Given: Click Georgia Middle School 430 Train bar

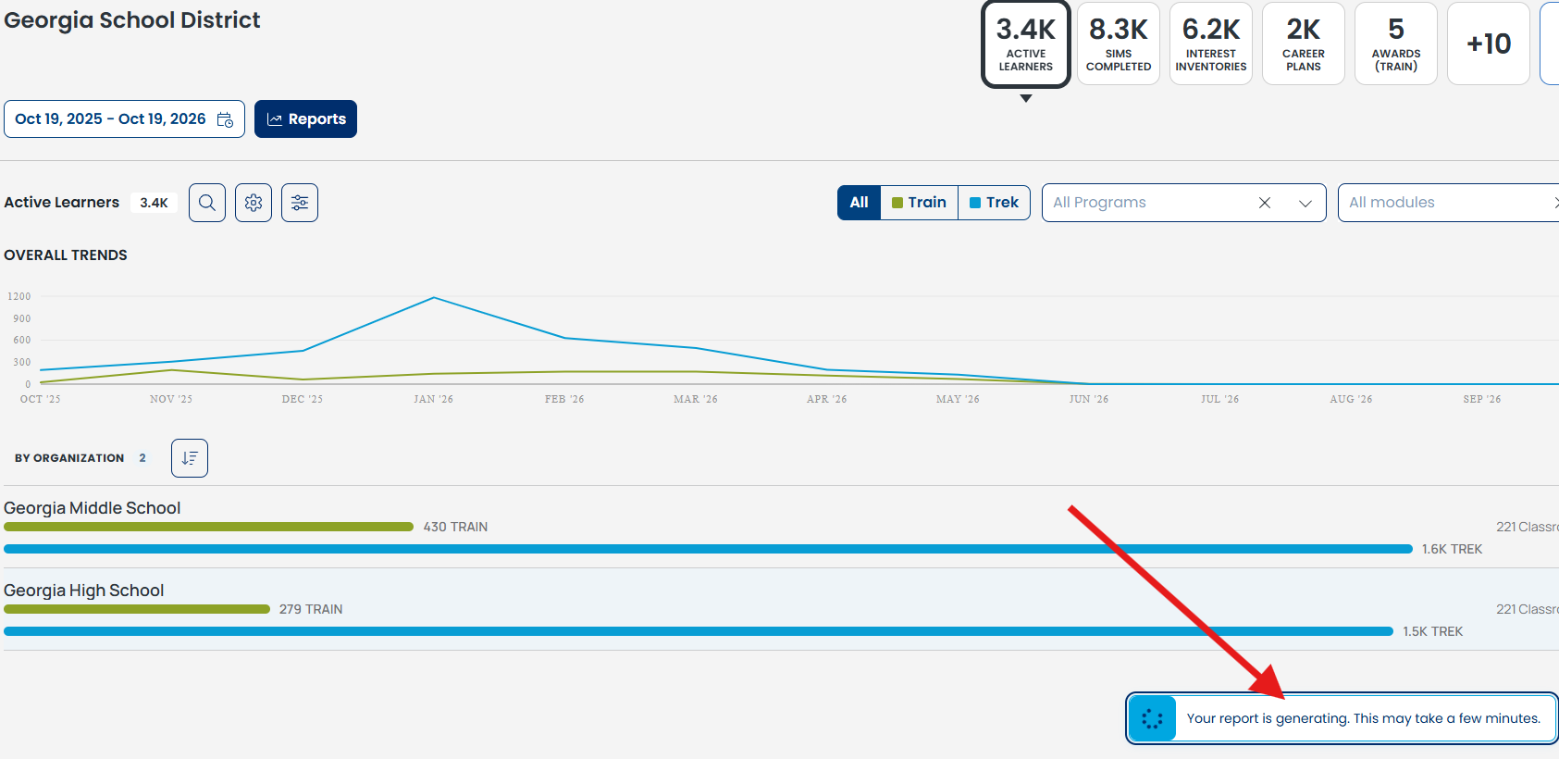Looking at the screenshot, I should point(208,527).
